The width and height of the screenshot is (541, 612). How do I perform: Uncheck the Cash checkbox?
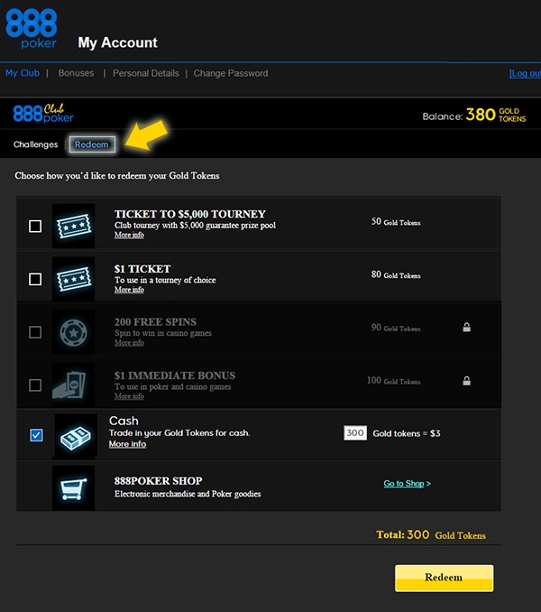(x=37, y=435)
